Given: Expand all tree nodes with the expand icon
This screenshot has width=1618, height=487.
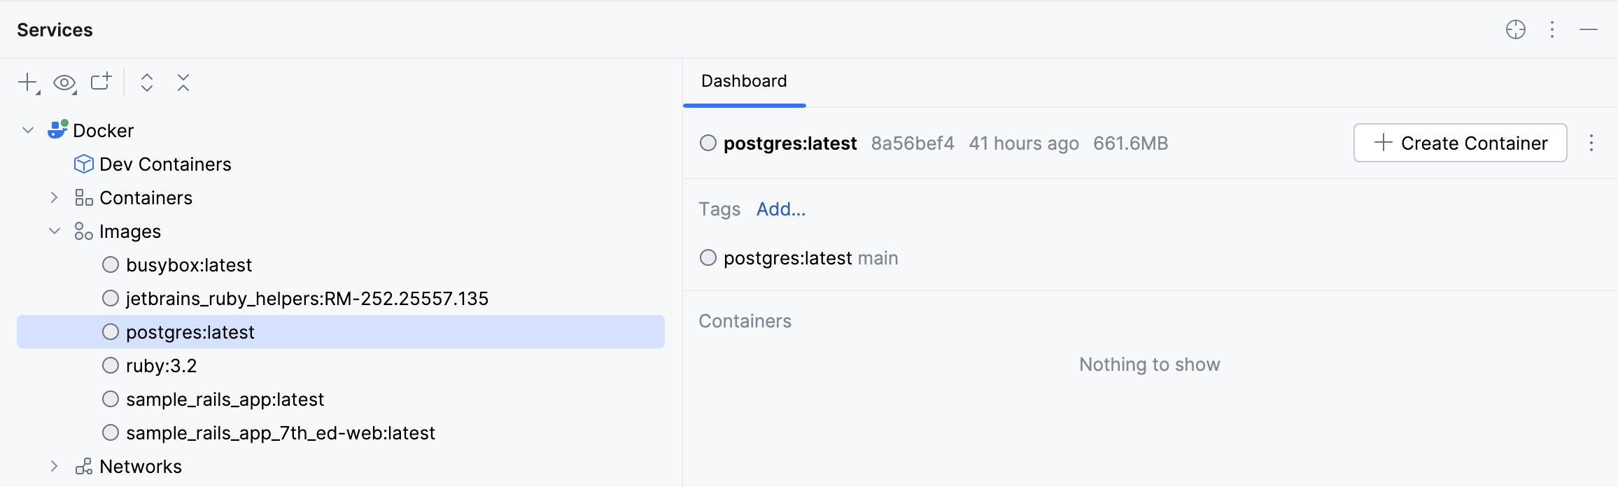Looking at the screenshot, I should (147, 82).
